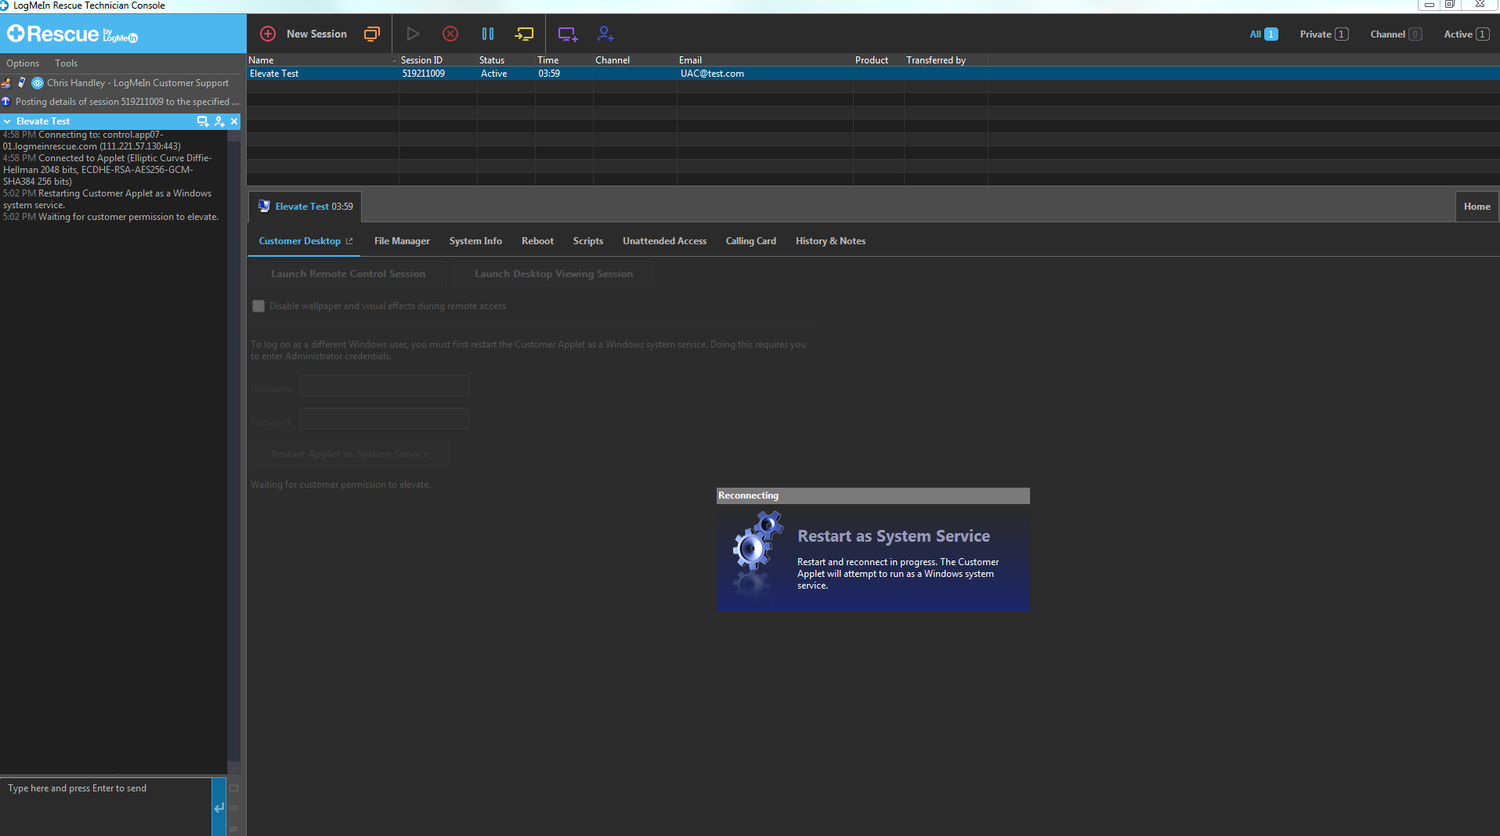
Task: Put session on hold with pause icon
Action: coord(488,34)
